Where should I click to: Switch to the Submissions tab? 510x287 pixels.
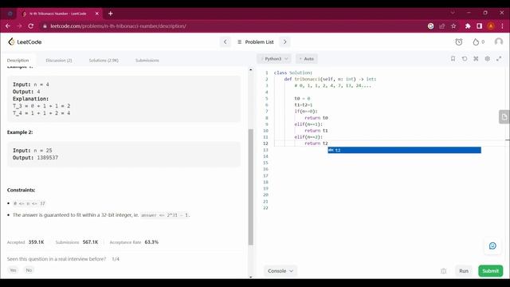click(x=147, y=61)
